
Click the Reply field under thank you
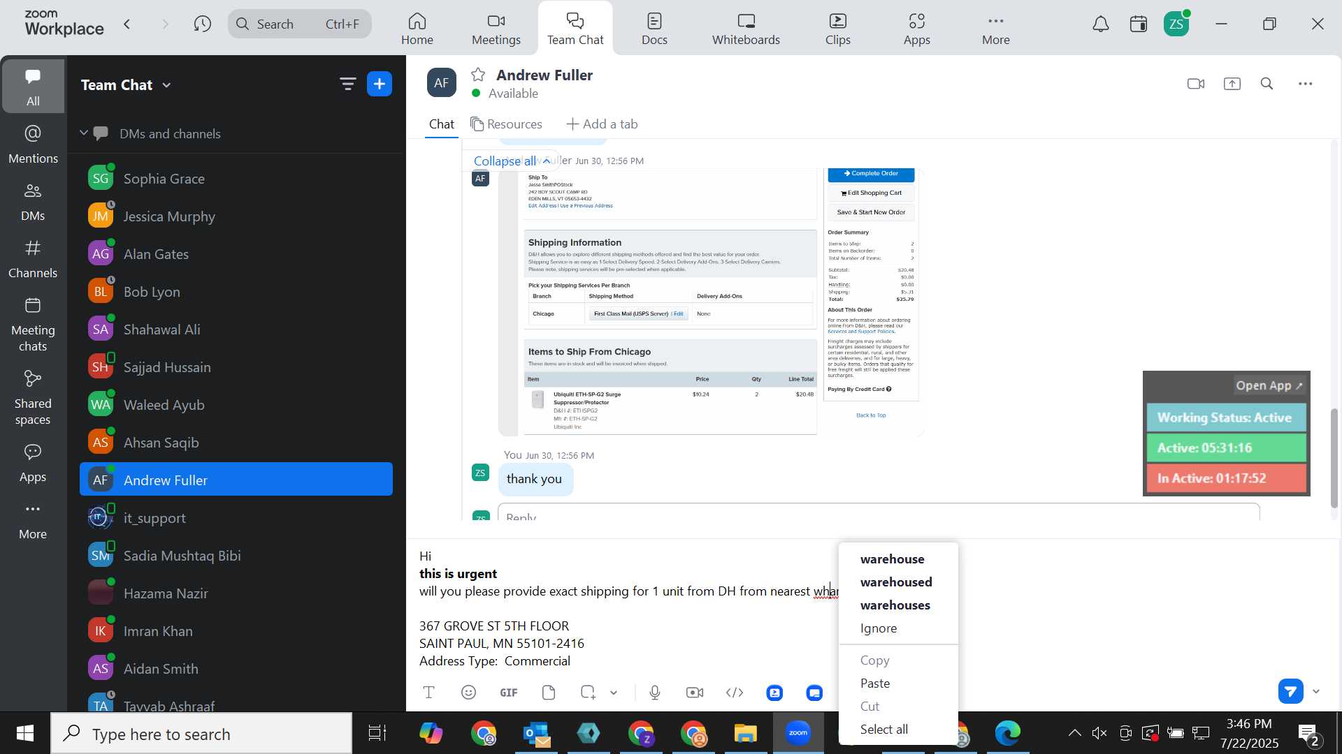tap(879, 512)
